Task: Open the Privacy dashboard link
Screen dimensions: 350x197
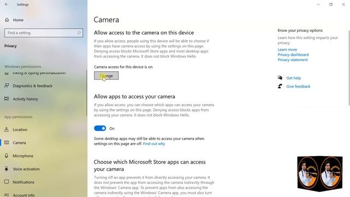Action: tap(293, 55)
